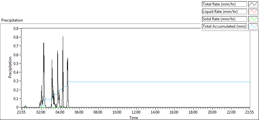Click the flat blue accumulated line at 0.3

(x=159, y=82)
